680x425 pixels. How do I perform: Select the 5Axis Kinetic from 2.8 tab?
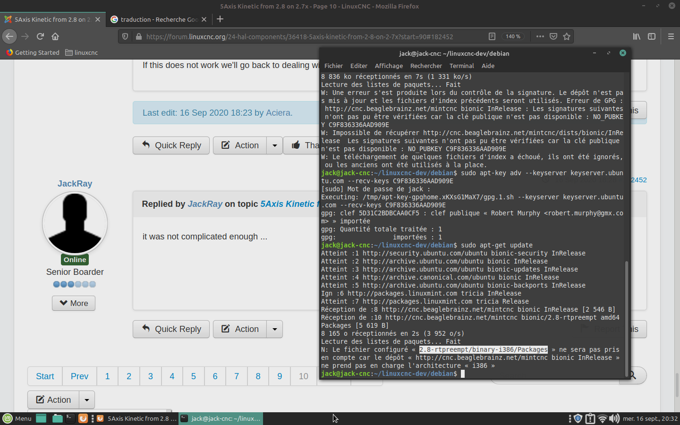pos(52,19)
